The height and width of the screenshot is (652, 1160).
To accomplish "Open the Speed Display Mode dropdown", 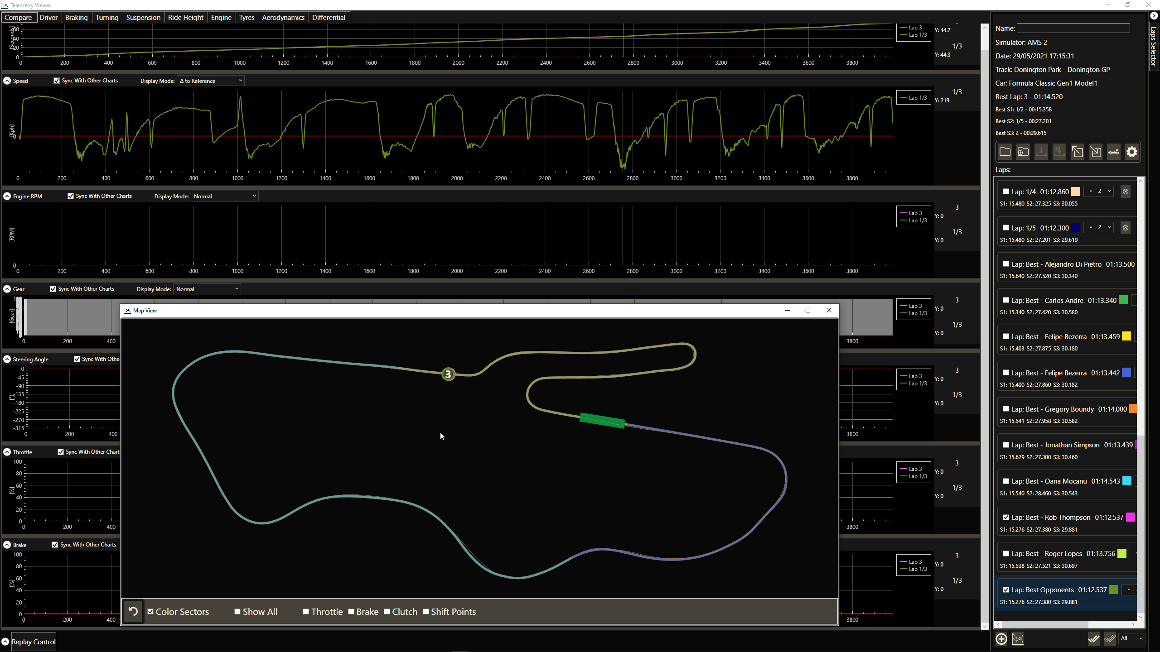I will click(x=211, y=81).
